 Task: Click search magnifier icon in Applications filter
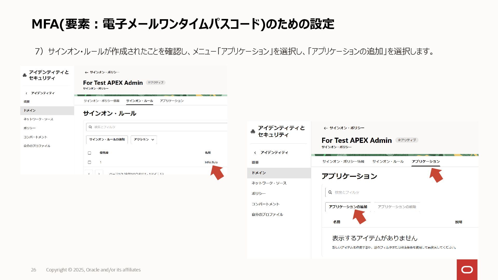330,192
